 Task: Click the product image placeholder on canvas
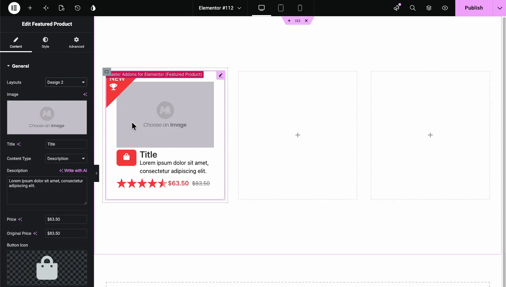pos(165,115)
